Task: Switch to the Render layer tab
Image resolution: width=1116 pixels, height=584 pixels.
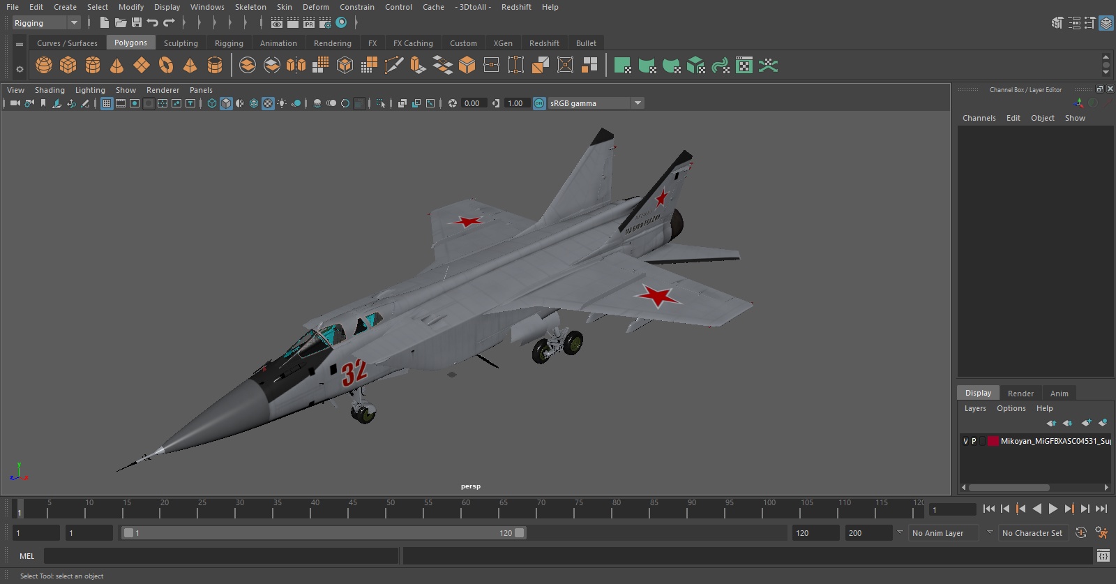Action: pos(1020,394)
